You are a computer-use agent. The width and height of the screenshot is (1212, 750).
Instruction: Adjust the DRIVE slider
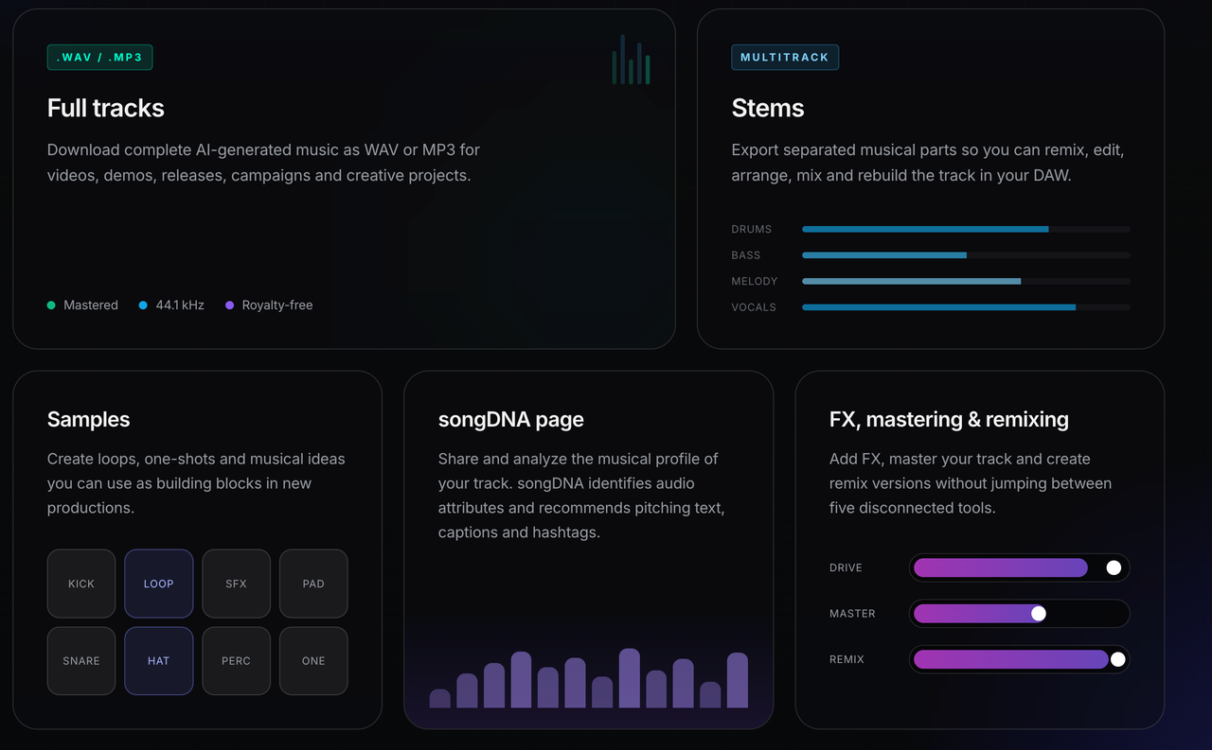(1020, 567)
